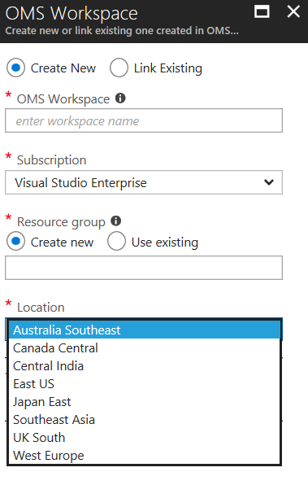Choose Use existing resource group option

pos(116,241)
